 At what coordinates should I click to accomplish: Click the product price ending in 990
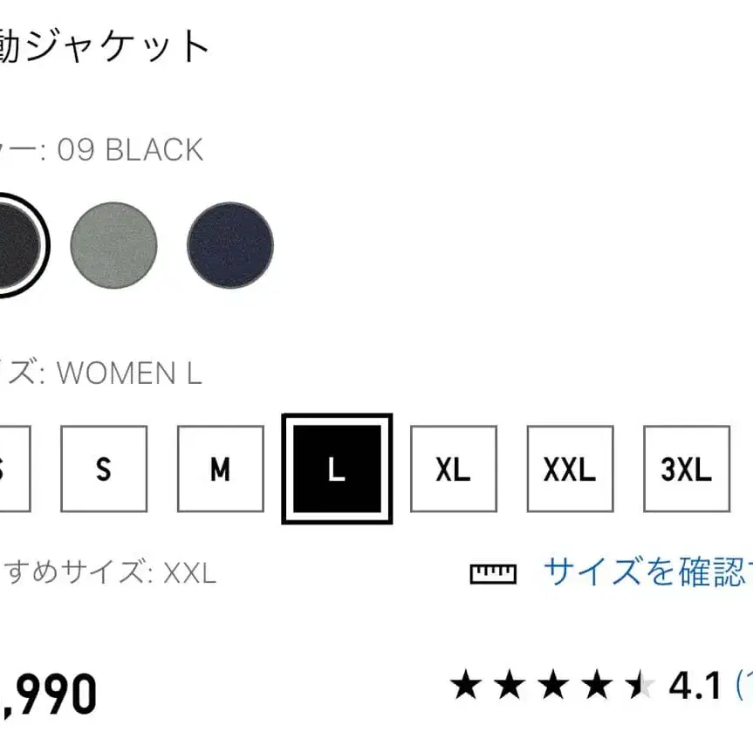(x=48, y=695)
